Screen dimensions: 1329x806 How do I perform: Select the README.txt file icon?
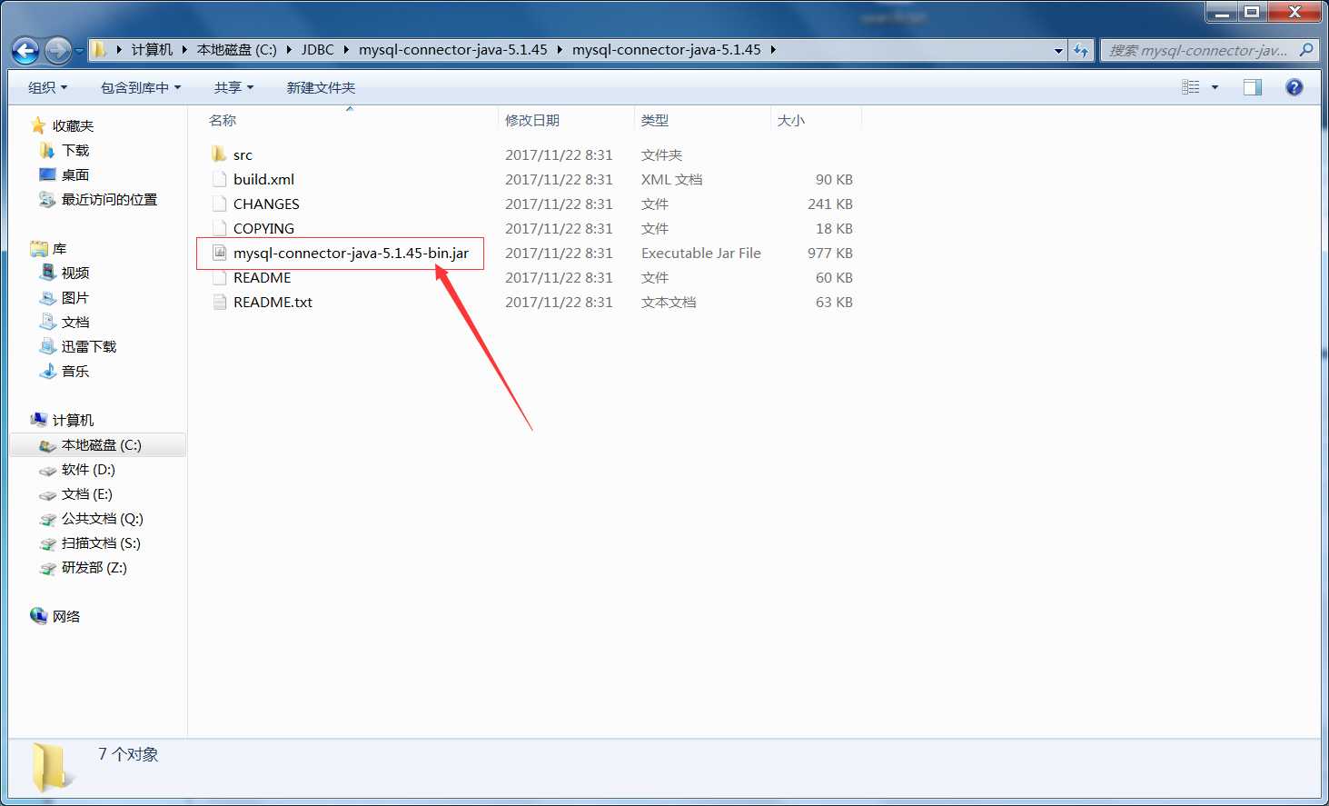coord(219,302)
